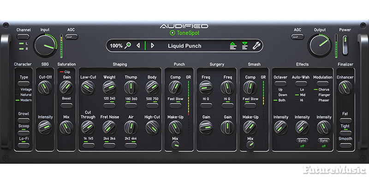Go to previous preset with left arrow
This screenshot has height=184, width=369.
pos(138,46)
